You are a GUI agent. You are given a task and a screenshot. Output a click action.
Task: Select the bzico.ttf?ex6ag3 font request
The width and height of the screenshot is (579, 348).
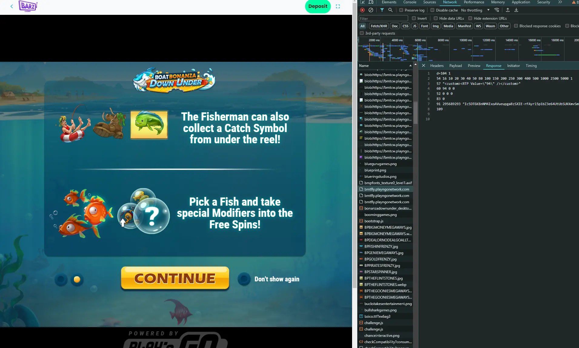click(385, 317)
